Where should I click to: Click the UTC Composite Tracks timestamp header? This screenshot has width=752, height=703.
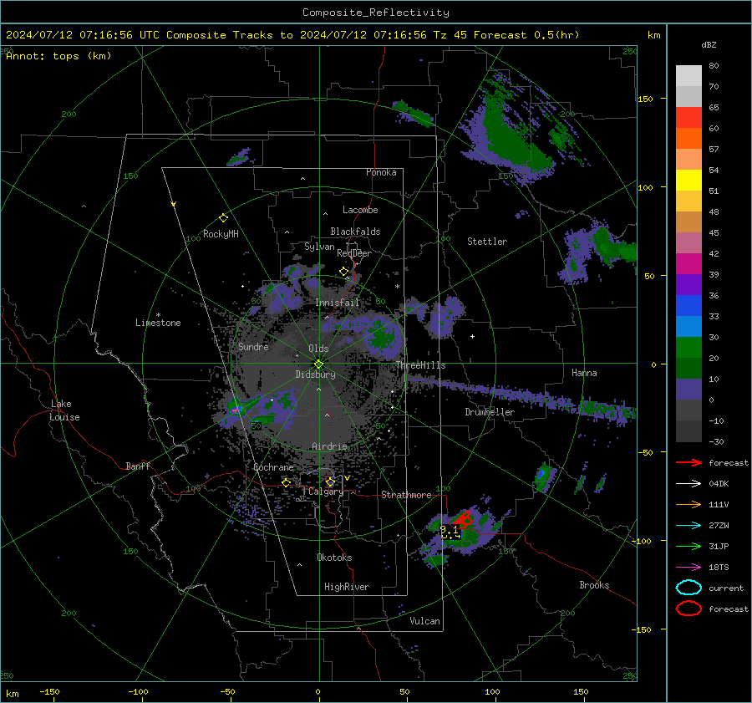pos(292,35)
